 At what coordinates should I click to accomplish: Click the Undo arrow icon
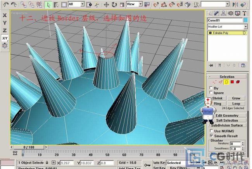click(x=6, y=4)
